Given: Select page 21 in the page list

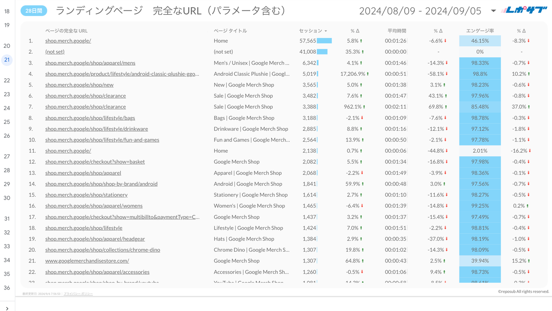Looking at the screenshot, I should (x=7, y=60).
